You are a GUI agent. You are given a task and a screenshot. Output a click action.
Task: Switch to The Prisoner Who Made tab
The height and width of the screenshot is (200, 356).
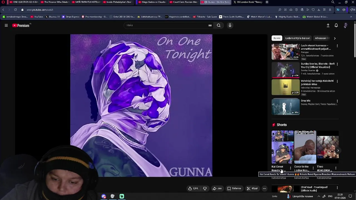pyautogui.click(x=55, y=2)
